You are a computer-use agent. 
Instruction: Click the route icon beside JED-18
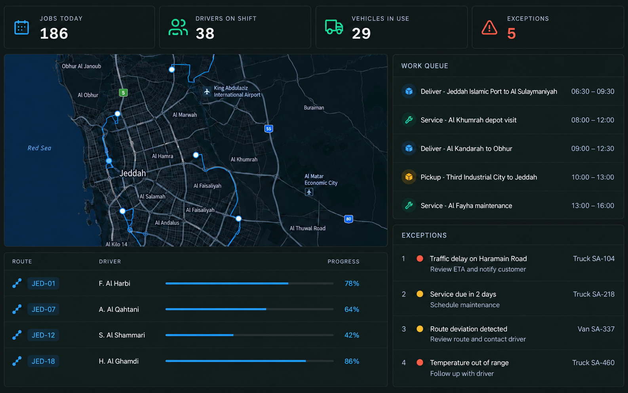(x=17, y=361)
